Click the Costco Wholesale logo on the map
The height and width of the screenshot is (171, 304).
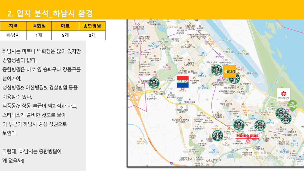click(x=182, y=82)
